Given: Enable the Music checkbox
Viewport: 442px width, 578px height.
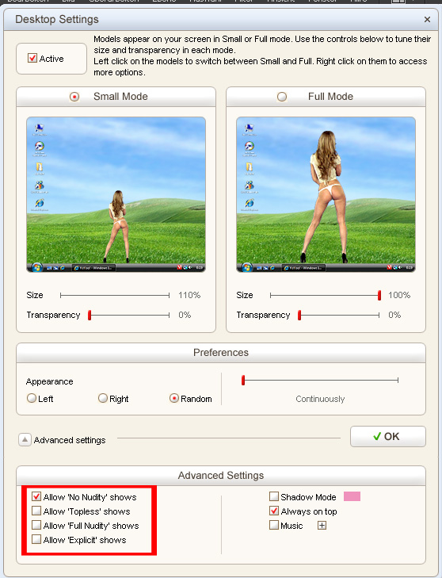Looking at the screenshot, I should tap(273, 525).
